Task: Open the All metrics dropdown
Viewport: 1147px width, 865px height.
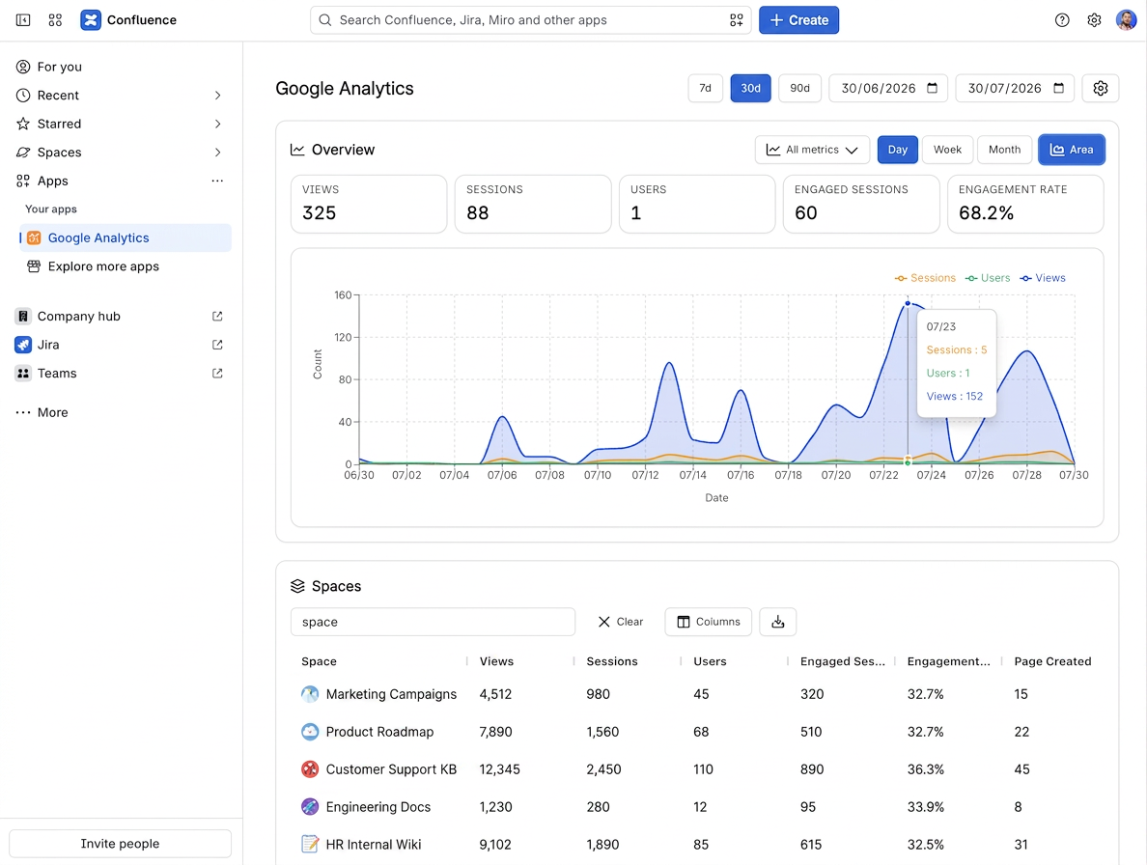Action: tap(812, 150)
